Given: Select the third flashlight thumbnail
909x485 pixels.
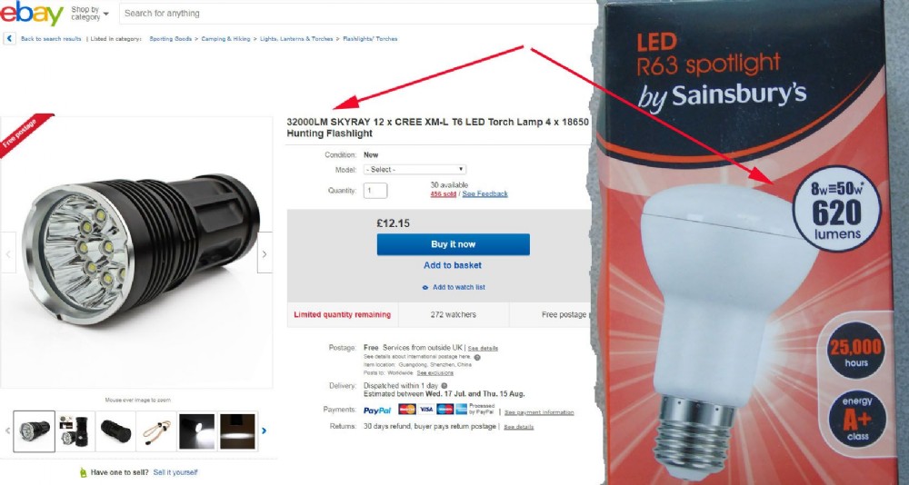Looking at the screenshot, I should tap(115, 431).
